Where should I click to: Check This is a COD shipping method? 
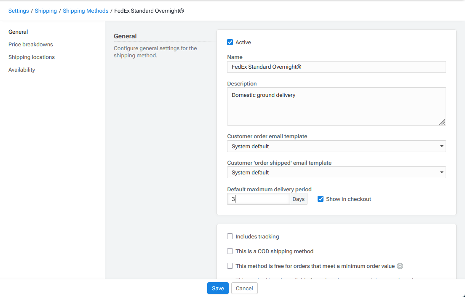230,251
